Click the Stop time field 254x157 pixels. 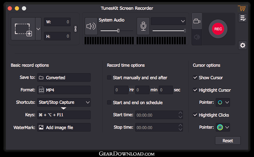coord(159,128)
